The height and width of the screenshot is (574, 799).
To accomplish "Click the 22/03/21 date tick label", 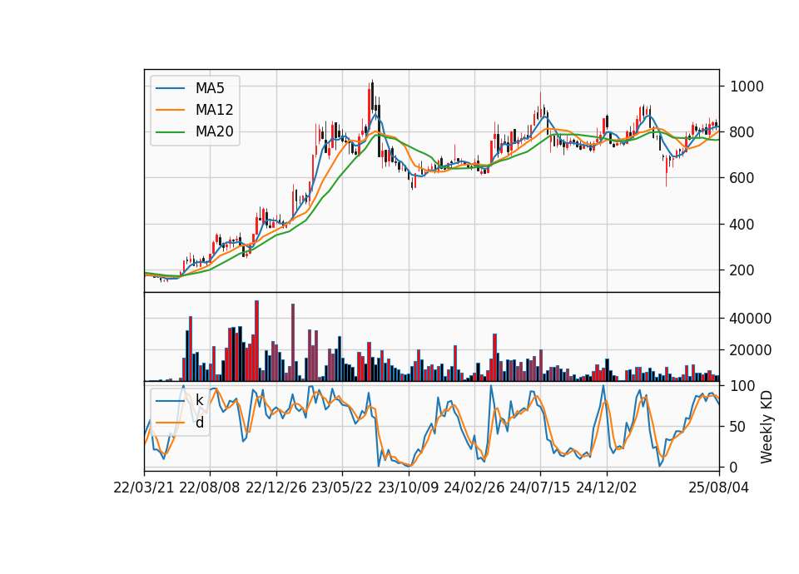I will 144,488.
